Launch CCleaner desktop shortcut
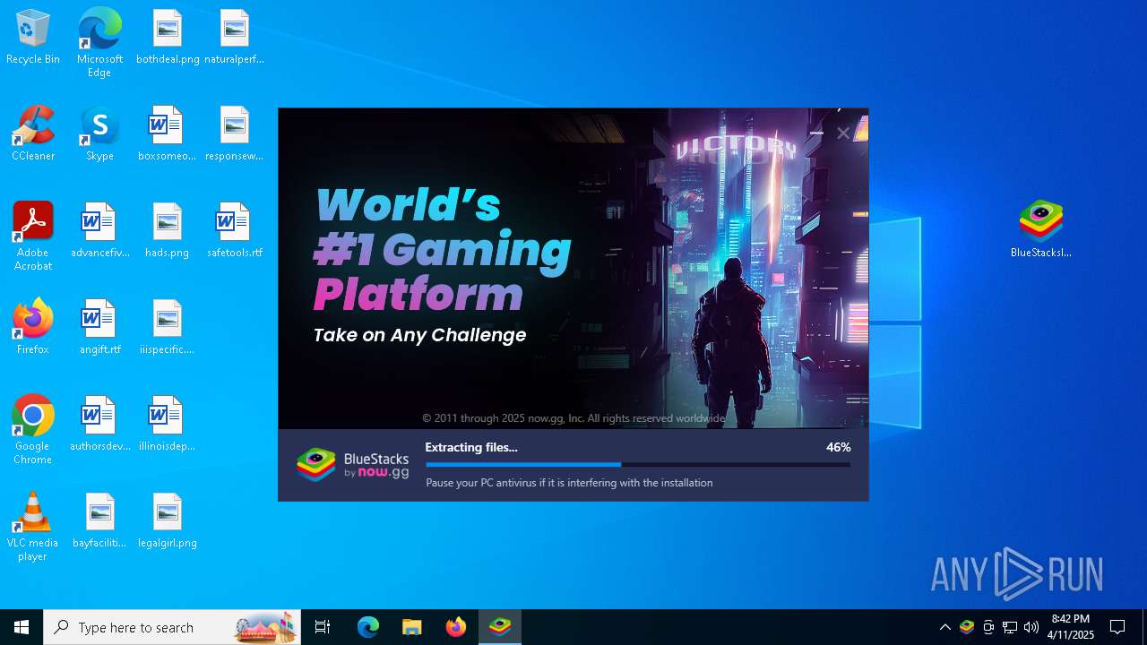1147x645 pixels. (x=33, y=134)
